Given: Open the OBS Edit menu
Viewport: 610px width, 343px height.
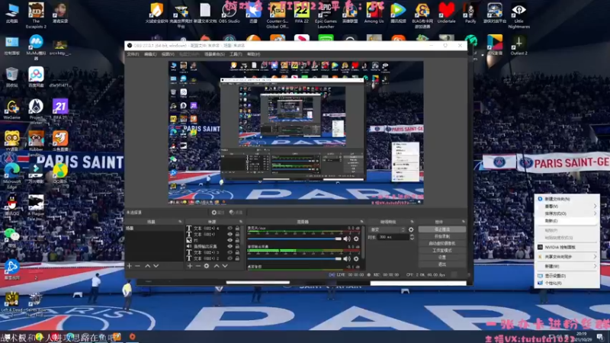Looking at the screenshot, I should 150,54.
